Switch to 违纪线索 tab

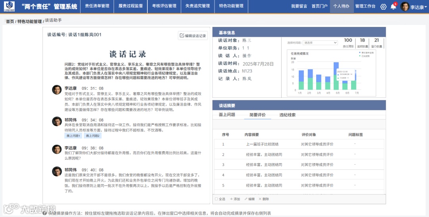tap(287, 115)
